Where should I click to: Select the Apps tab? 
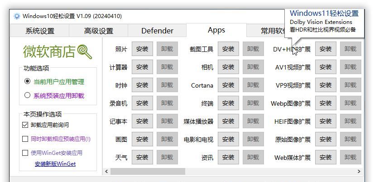coord(216,30)
